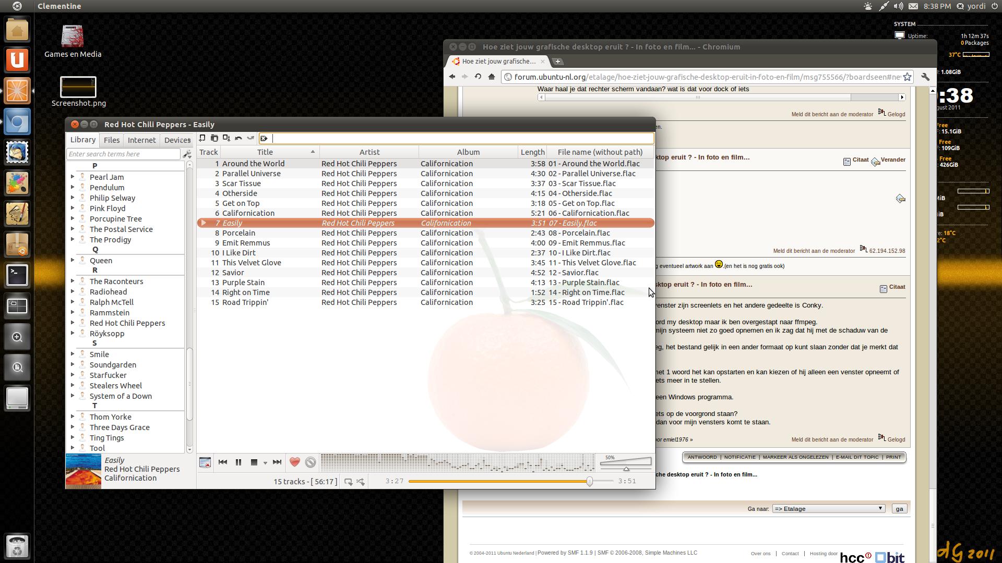
Task: Click the track position seek slider
Action: tap(511, 482)
